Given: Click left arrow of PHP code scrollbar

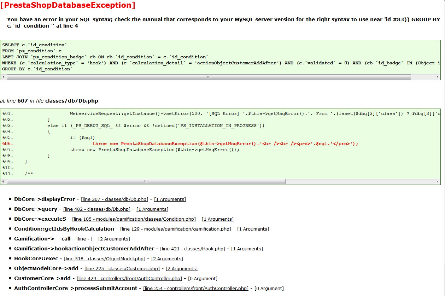Looking at the screenshot, I should [4, 181].
